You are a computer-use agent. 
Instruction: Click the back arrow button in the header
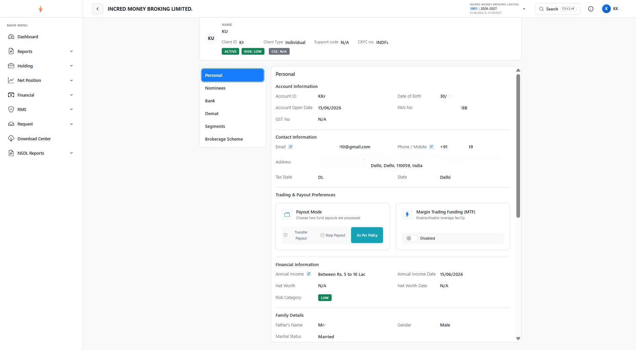pyautogui.click(x=97, y=9)
